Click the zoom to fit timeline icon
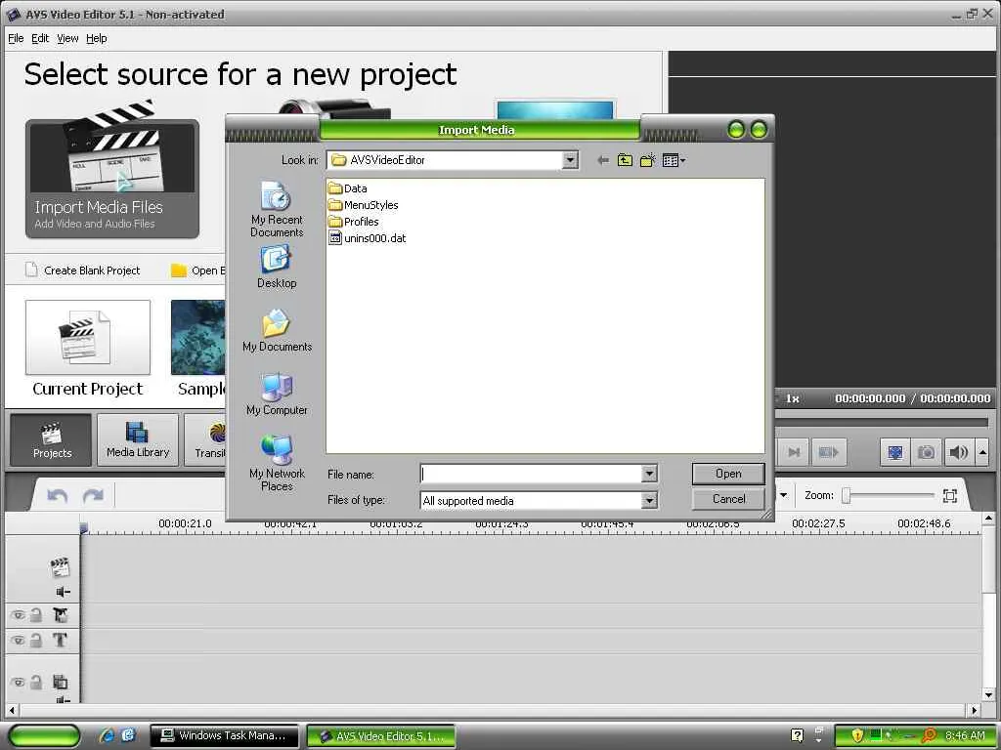The image size is (1001, 750). 949,495
